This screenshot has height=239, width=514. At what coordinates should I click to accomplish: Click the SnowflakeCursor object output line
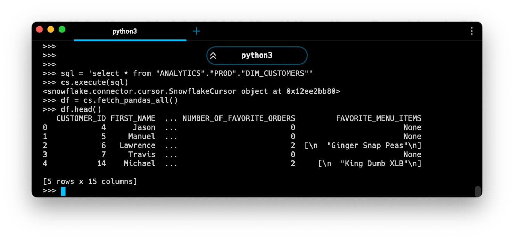pyautogui.click(x=191, y=91)
